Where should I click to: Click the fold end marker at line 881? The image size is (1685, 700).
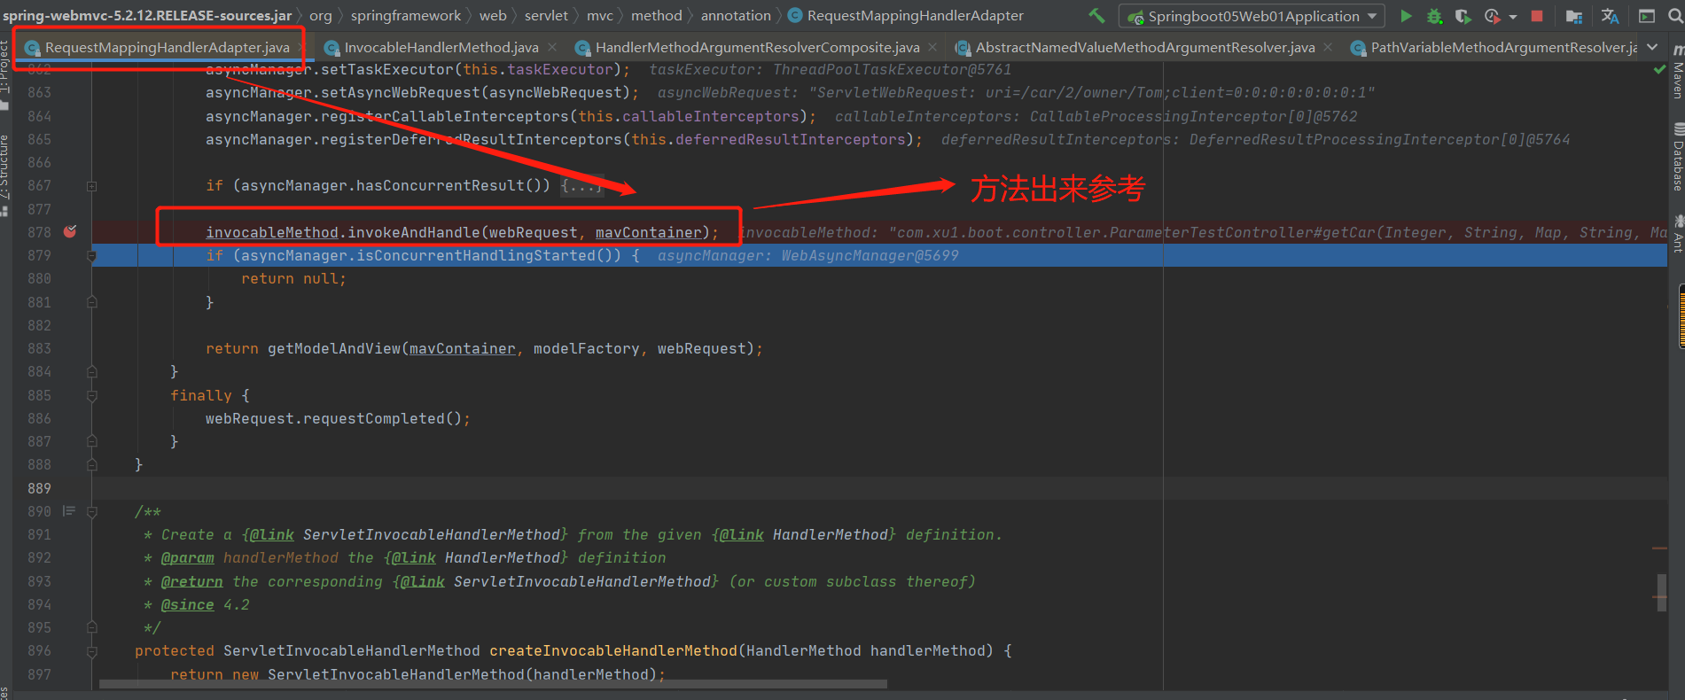[x=91, y=302]
